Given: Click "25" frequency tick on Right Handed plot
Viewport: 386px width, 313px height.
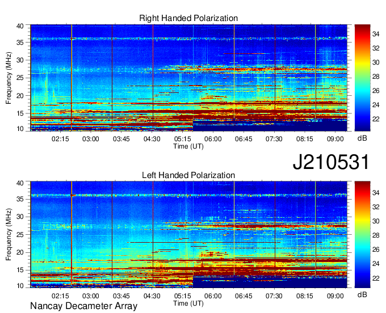Looking at the screenshot, I should [x=20, y=78].
